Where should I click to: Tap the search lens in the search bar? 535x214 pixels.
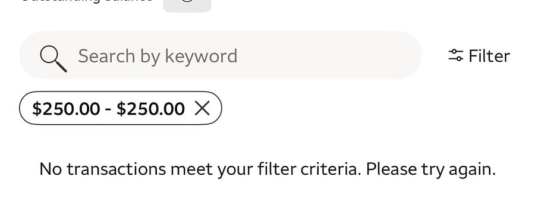coord(53,59)
